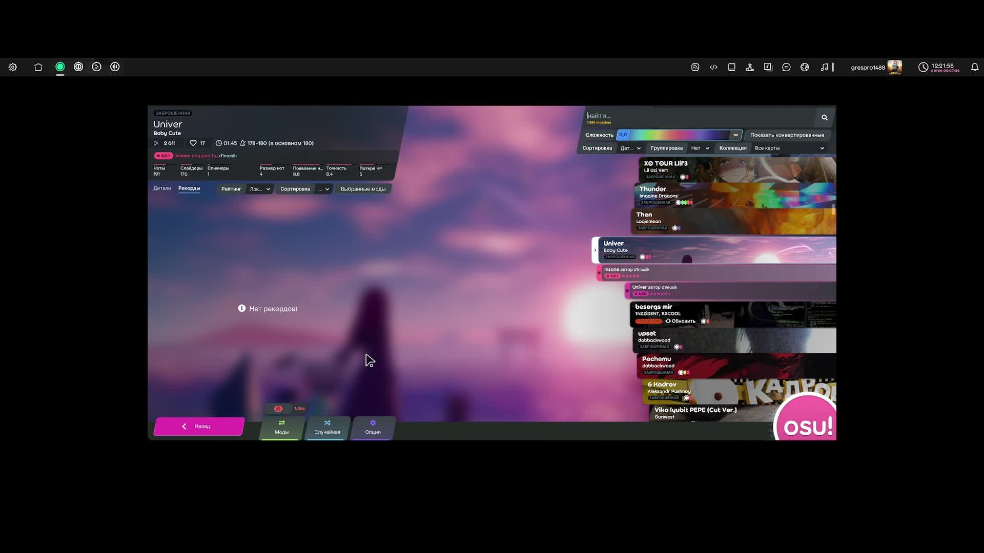Select the Рекорды tab

pyautogui.click(x=189, y=188)
